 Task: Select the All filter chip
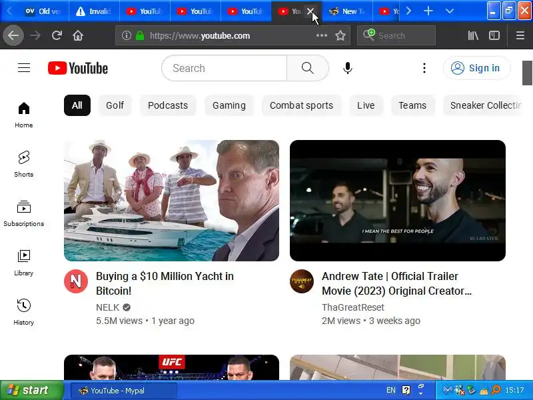(x=77, y=105)
